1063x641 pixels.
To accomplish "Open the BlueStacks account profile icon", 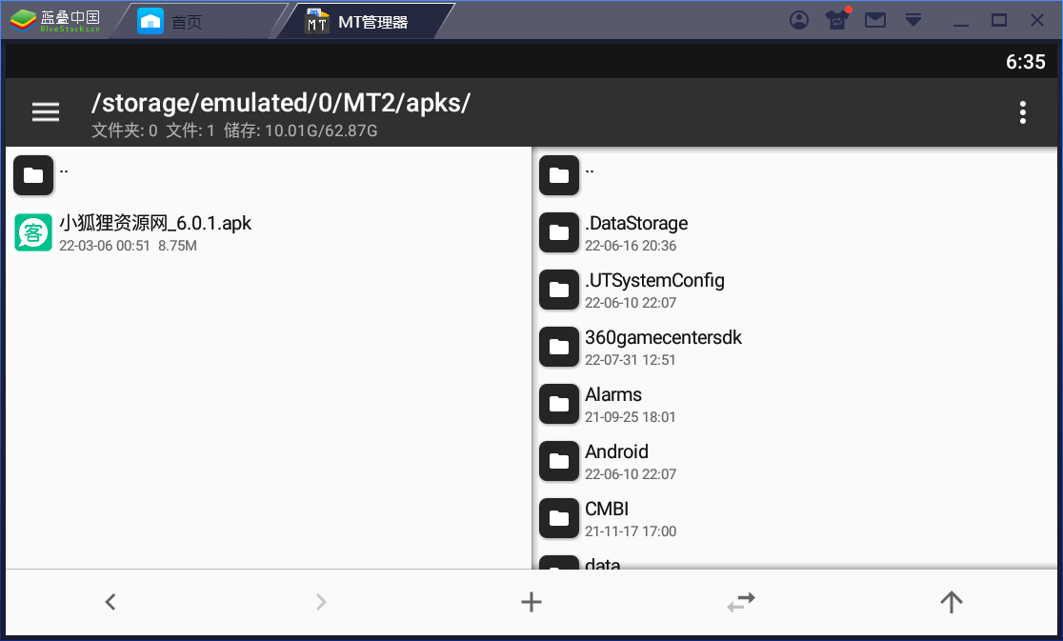I will pos(799,20).
